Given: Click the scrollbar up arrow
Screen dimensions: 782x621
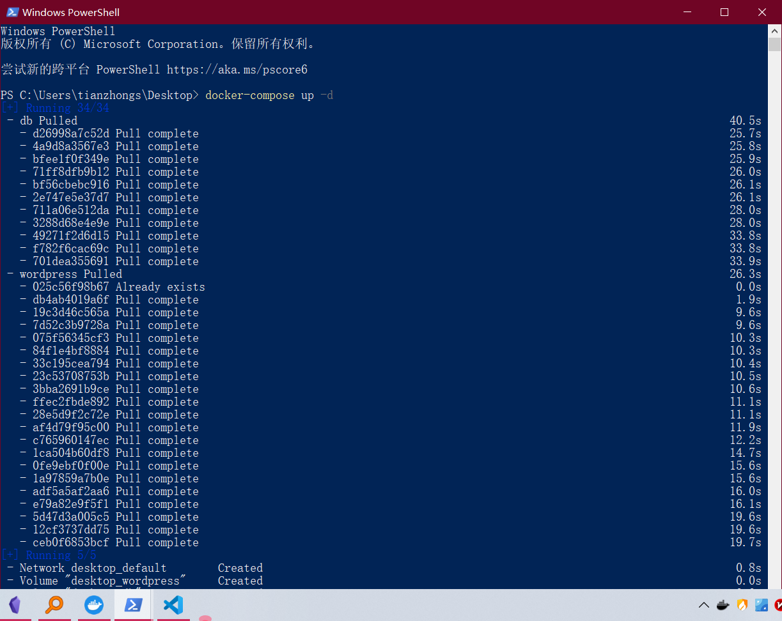Looking at the screenshot, I should pos(774,31).
